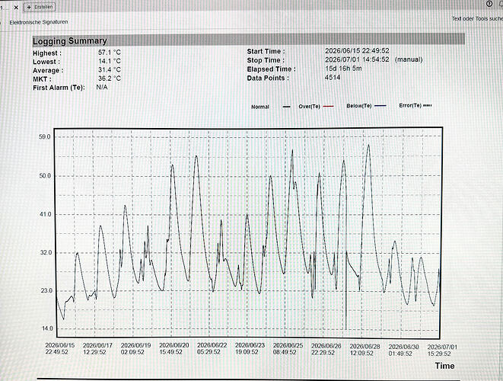Click the Data Points value 4514
Image resolution: width=503 pixels, height=381 pixels.
333,78
